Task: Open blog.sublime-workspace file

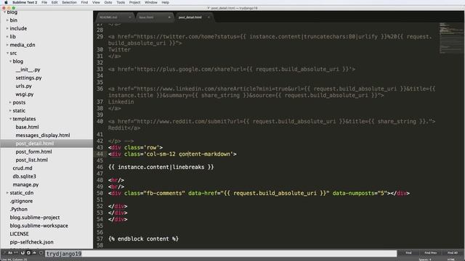Action: pos(39,225)
